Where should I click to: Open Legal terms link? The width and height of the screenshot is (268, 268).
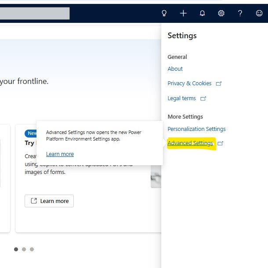(x=181, y=98)
